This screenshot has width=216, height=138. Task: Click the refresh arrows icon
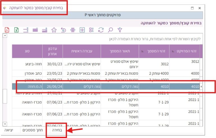101,30
